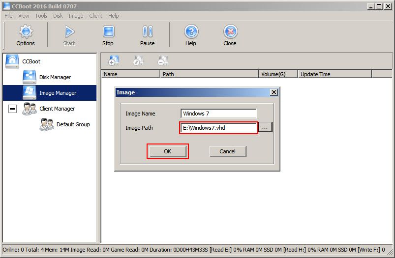395x258 pixels.
Task: Select the Image Manager icon
Action: click(29, 92)
